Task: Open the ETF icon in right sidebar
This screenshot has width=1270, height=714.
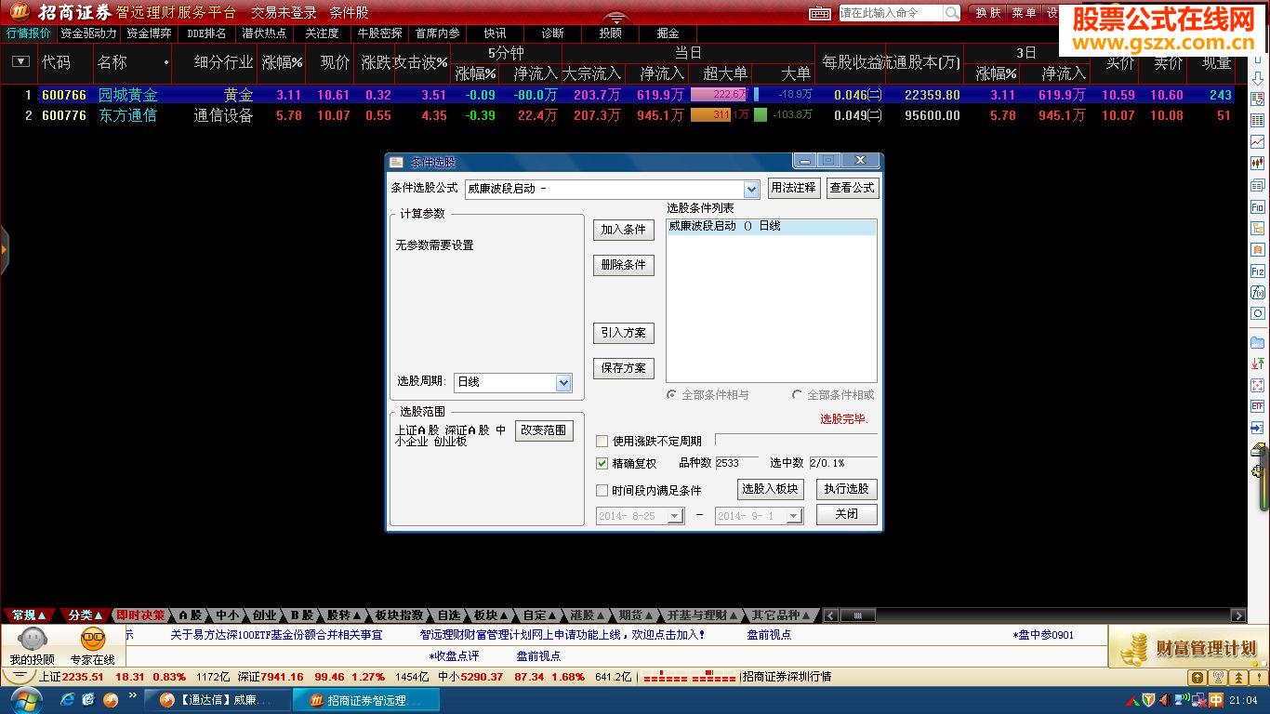Action: click(1258, 406)
